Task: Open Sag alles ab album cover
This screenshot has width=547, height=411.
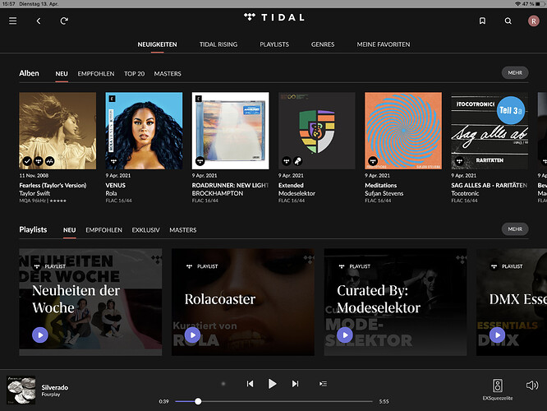Action: [x=490, y=131]
